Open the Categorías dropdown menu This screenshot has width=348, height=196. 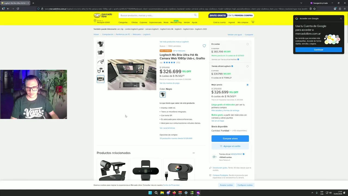(x=124, y=22)
